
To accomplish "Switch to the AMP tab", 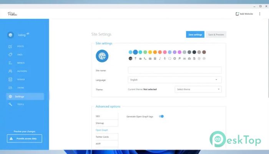I will coord(107,144).
